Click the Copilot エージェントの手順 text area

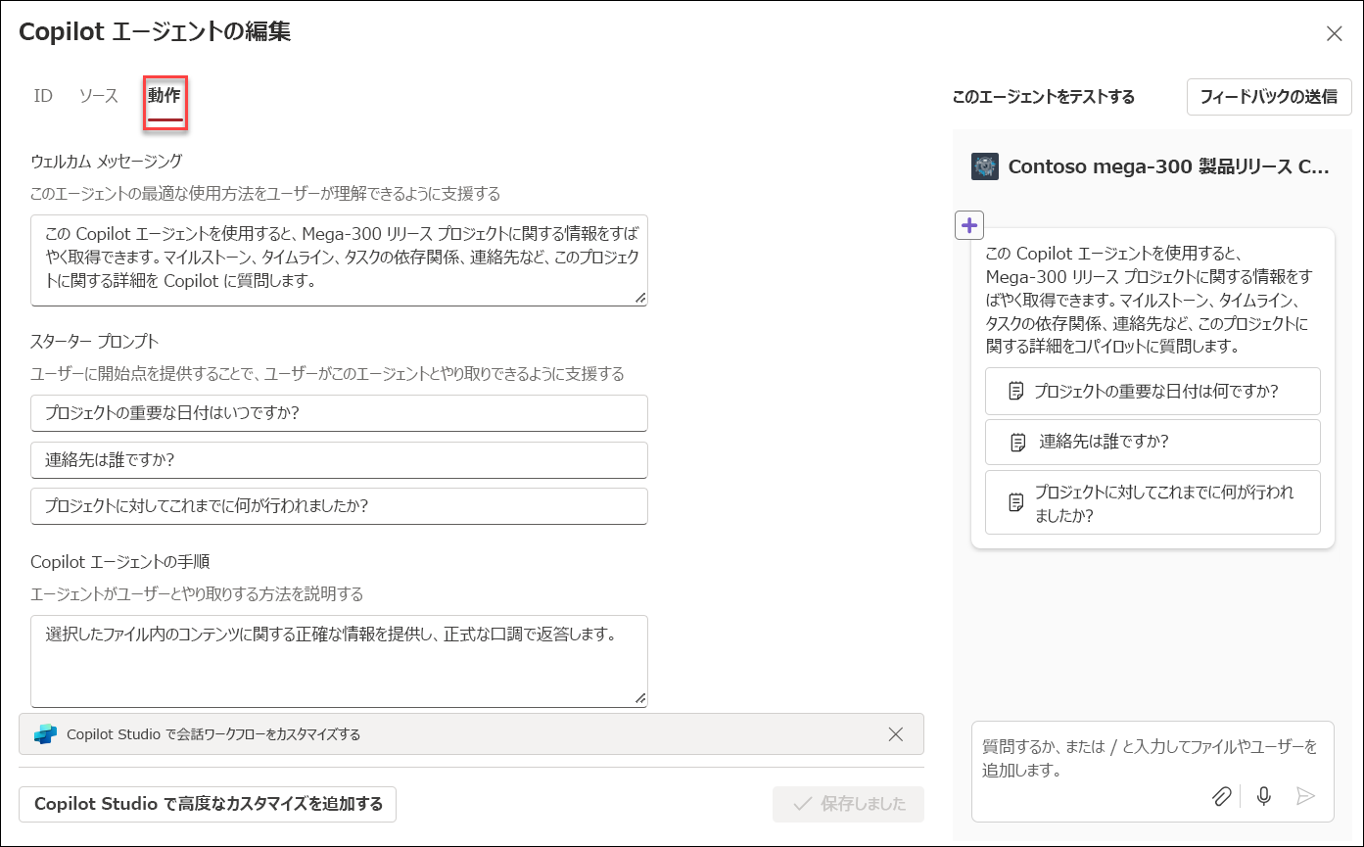pos(339,661)
